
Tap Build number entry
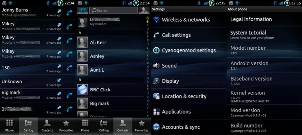[265, 128]
